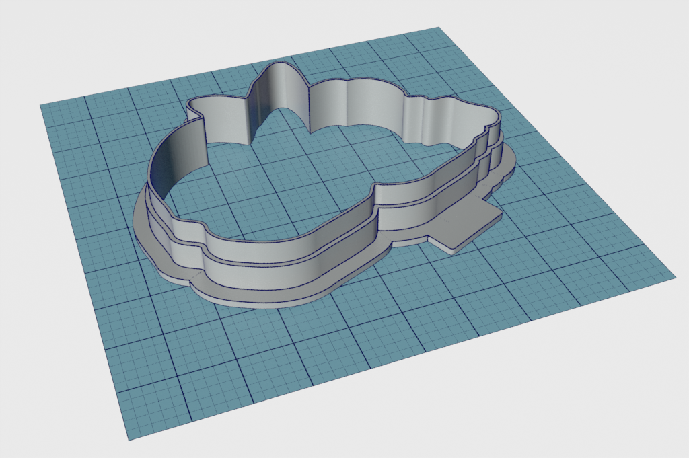Click the gray background above the grid
This screenshot has height=458, width=689.
(x=202, y=34)
